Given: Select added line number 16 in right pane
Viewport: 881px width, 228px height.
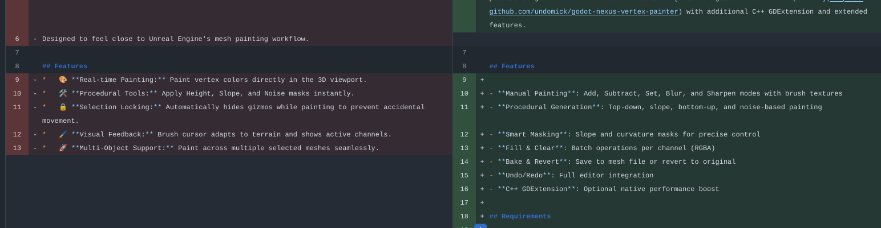Looking at the screenshot, I should point(464,189).
